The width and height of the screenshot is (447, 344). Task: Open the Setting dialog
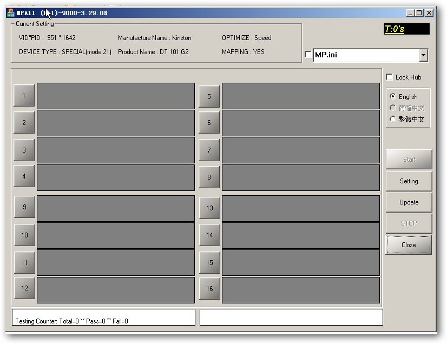(409, 181)
